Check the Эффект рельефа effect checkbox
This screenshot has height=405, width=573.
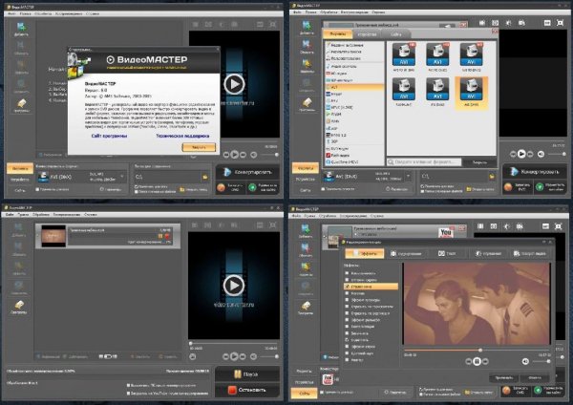348,320
